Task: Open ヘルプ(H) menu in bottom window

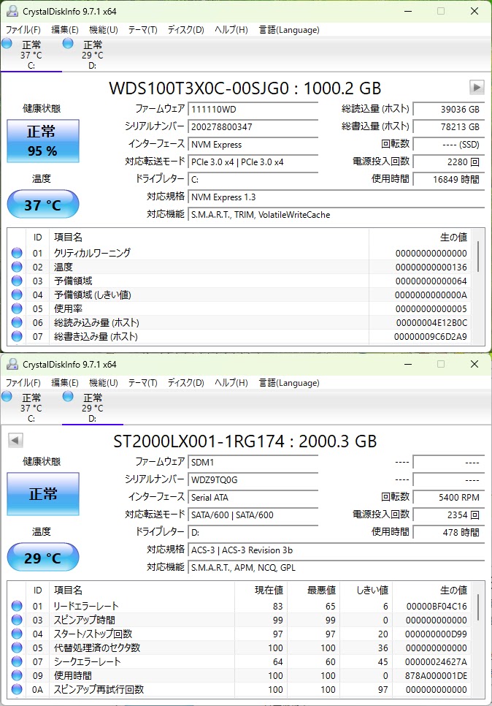Action: [231, 383]
